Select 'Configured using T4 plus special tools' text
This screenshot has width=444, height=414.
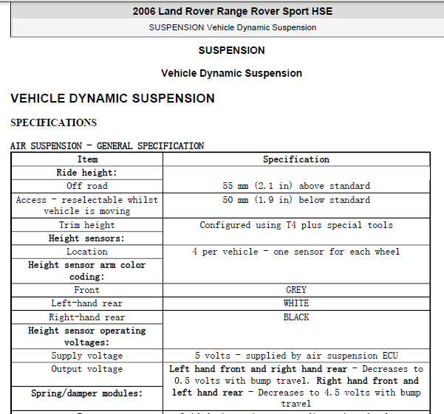[296, 225]
